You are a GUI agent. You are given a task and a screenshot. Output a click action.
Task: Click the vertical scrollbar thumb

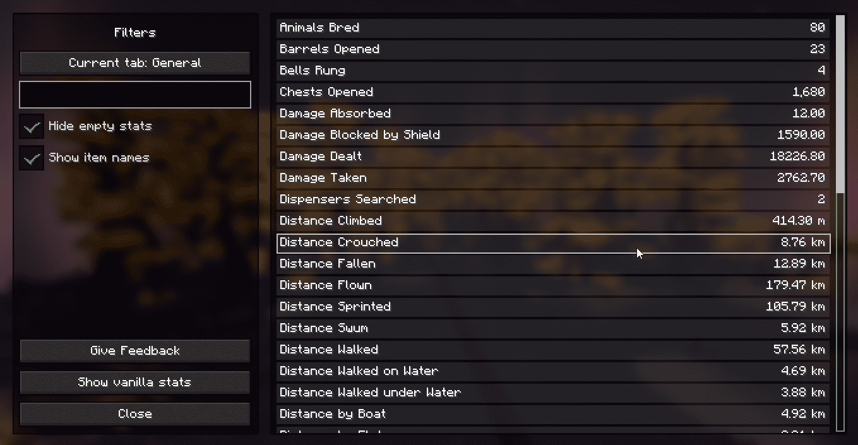pos(840,104)
